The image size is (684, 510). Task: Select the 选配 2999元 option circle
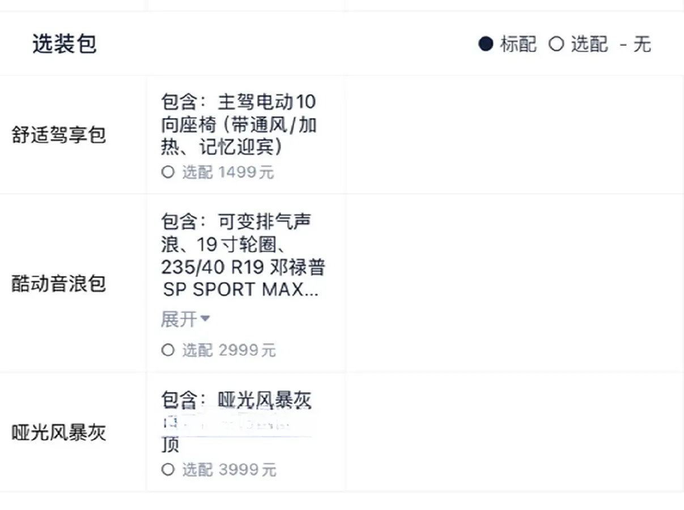coord(168,350)
